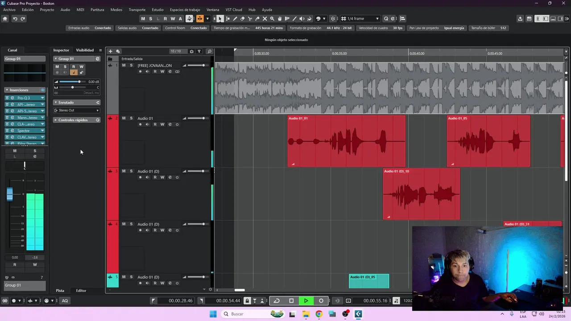Toggle Read automation on the Audio 01 track
Image resolution: width=571 pixels, height=321 pixels.
pyautogui.click(x=155, y=124)
